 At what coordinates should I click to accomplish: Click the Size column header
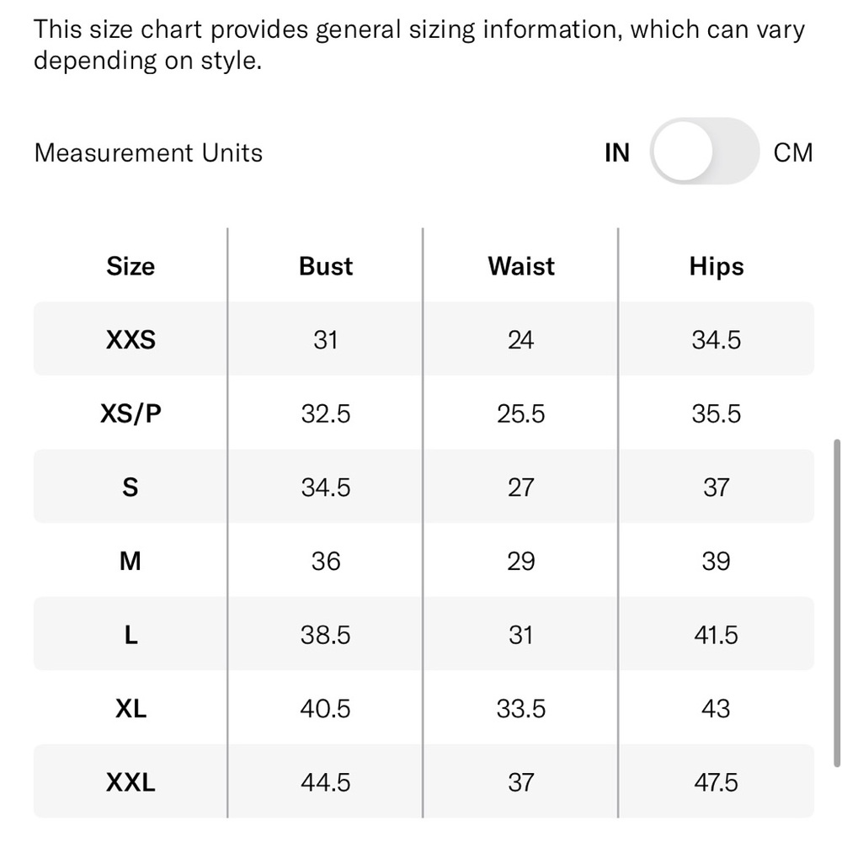(131, 266)
